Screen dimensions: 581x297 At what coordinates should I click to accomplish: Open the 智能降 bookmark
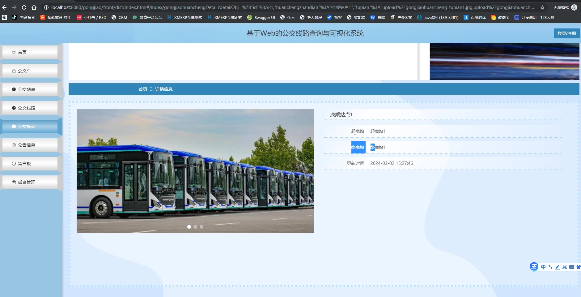point(356,18)
